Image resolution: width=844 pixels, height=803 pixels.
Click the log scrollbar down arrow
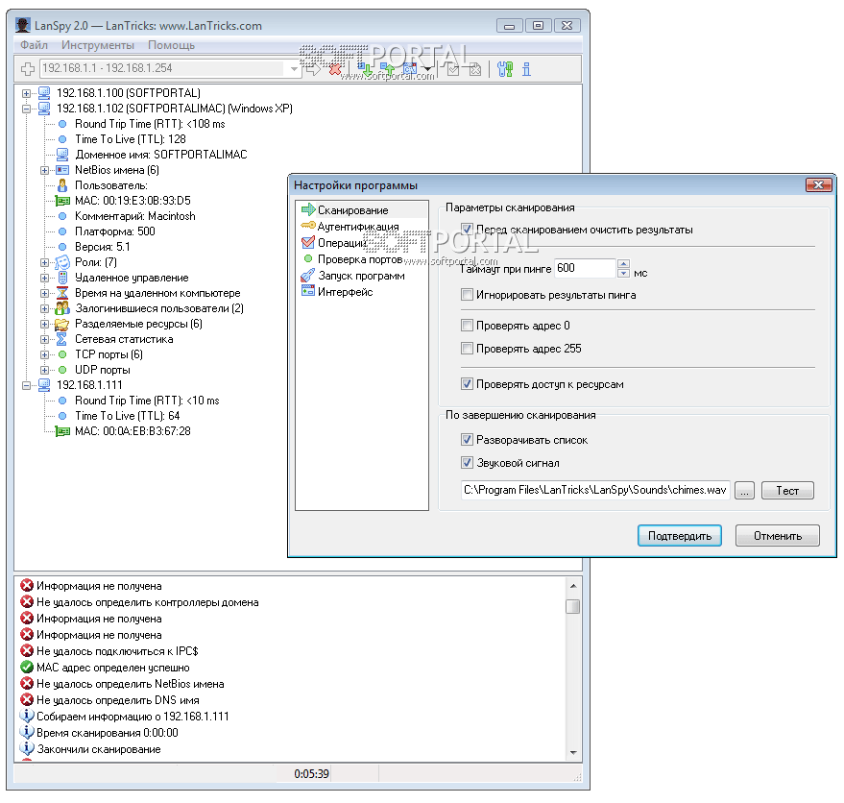[x=572, y=752]
